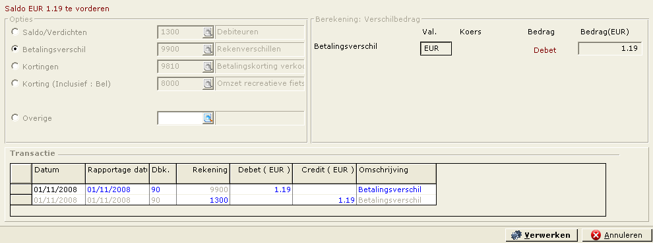Select the second transaction row header
653x243 pixels.
point(21,200)
